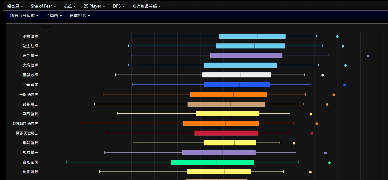Expand the DPS role dropdown

tap(119, 6)
